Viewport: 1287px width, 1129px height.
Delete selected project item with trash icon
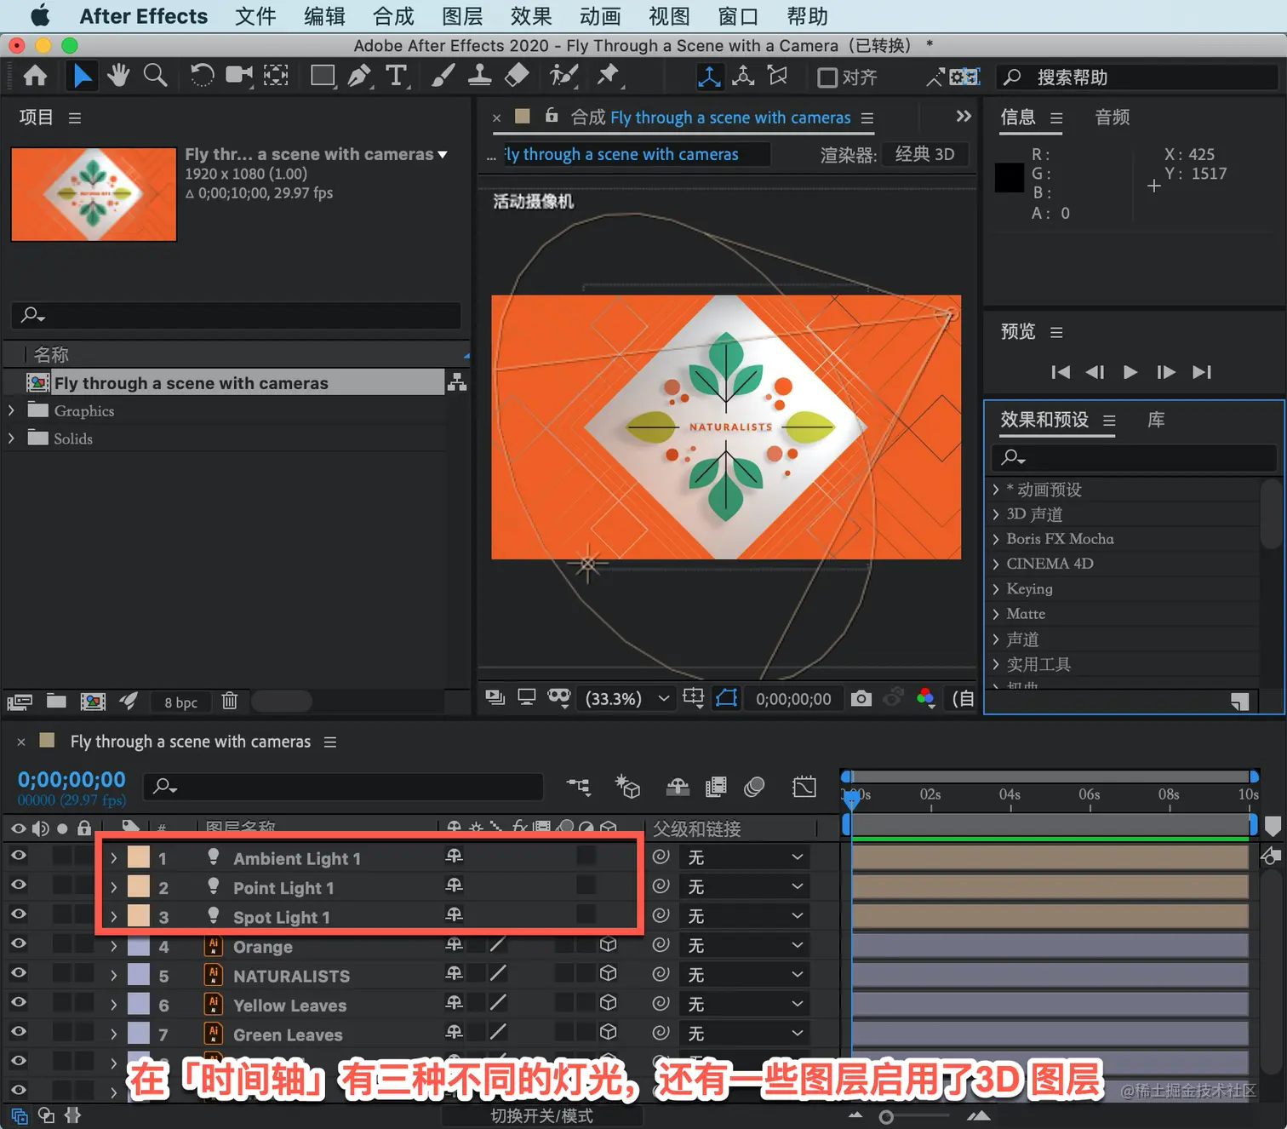[229, 701]
